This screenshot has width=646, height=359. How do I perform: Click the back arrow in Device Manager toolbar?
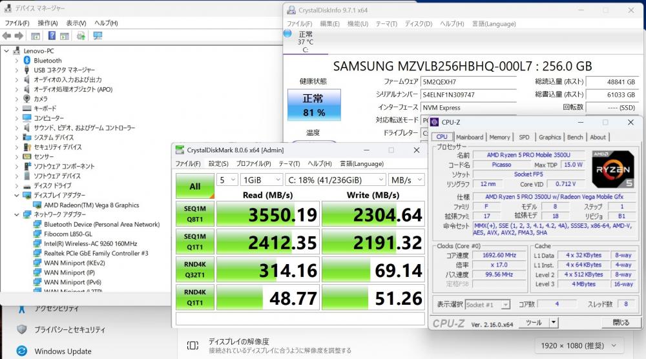6,36
